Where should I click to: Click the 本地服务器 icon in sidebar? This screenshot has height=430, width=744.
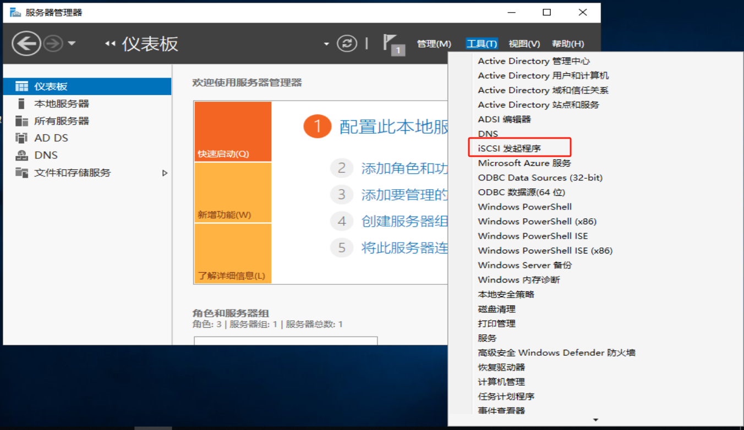point(21,103)
